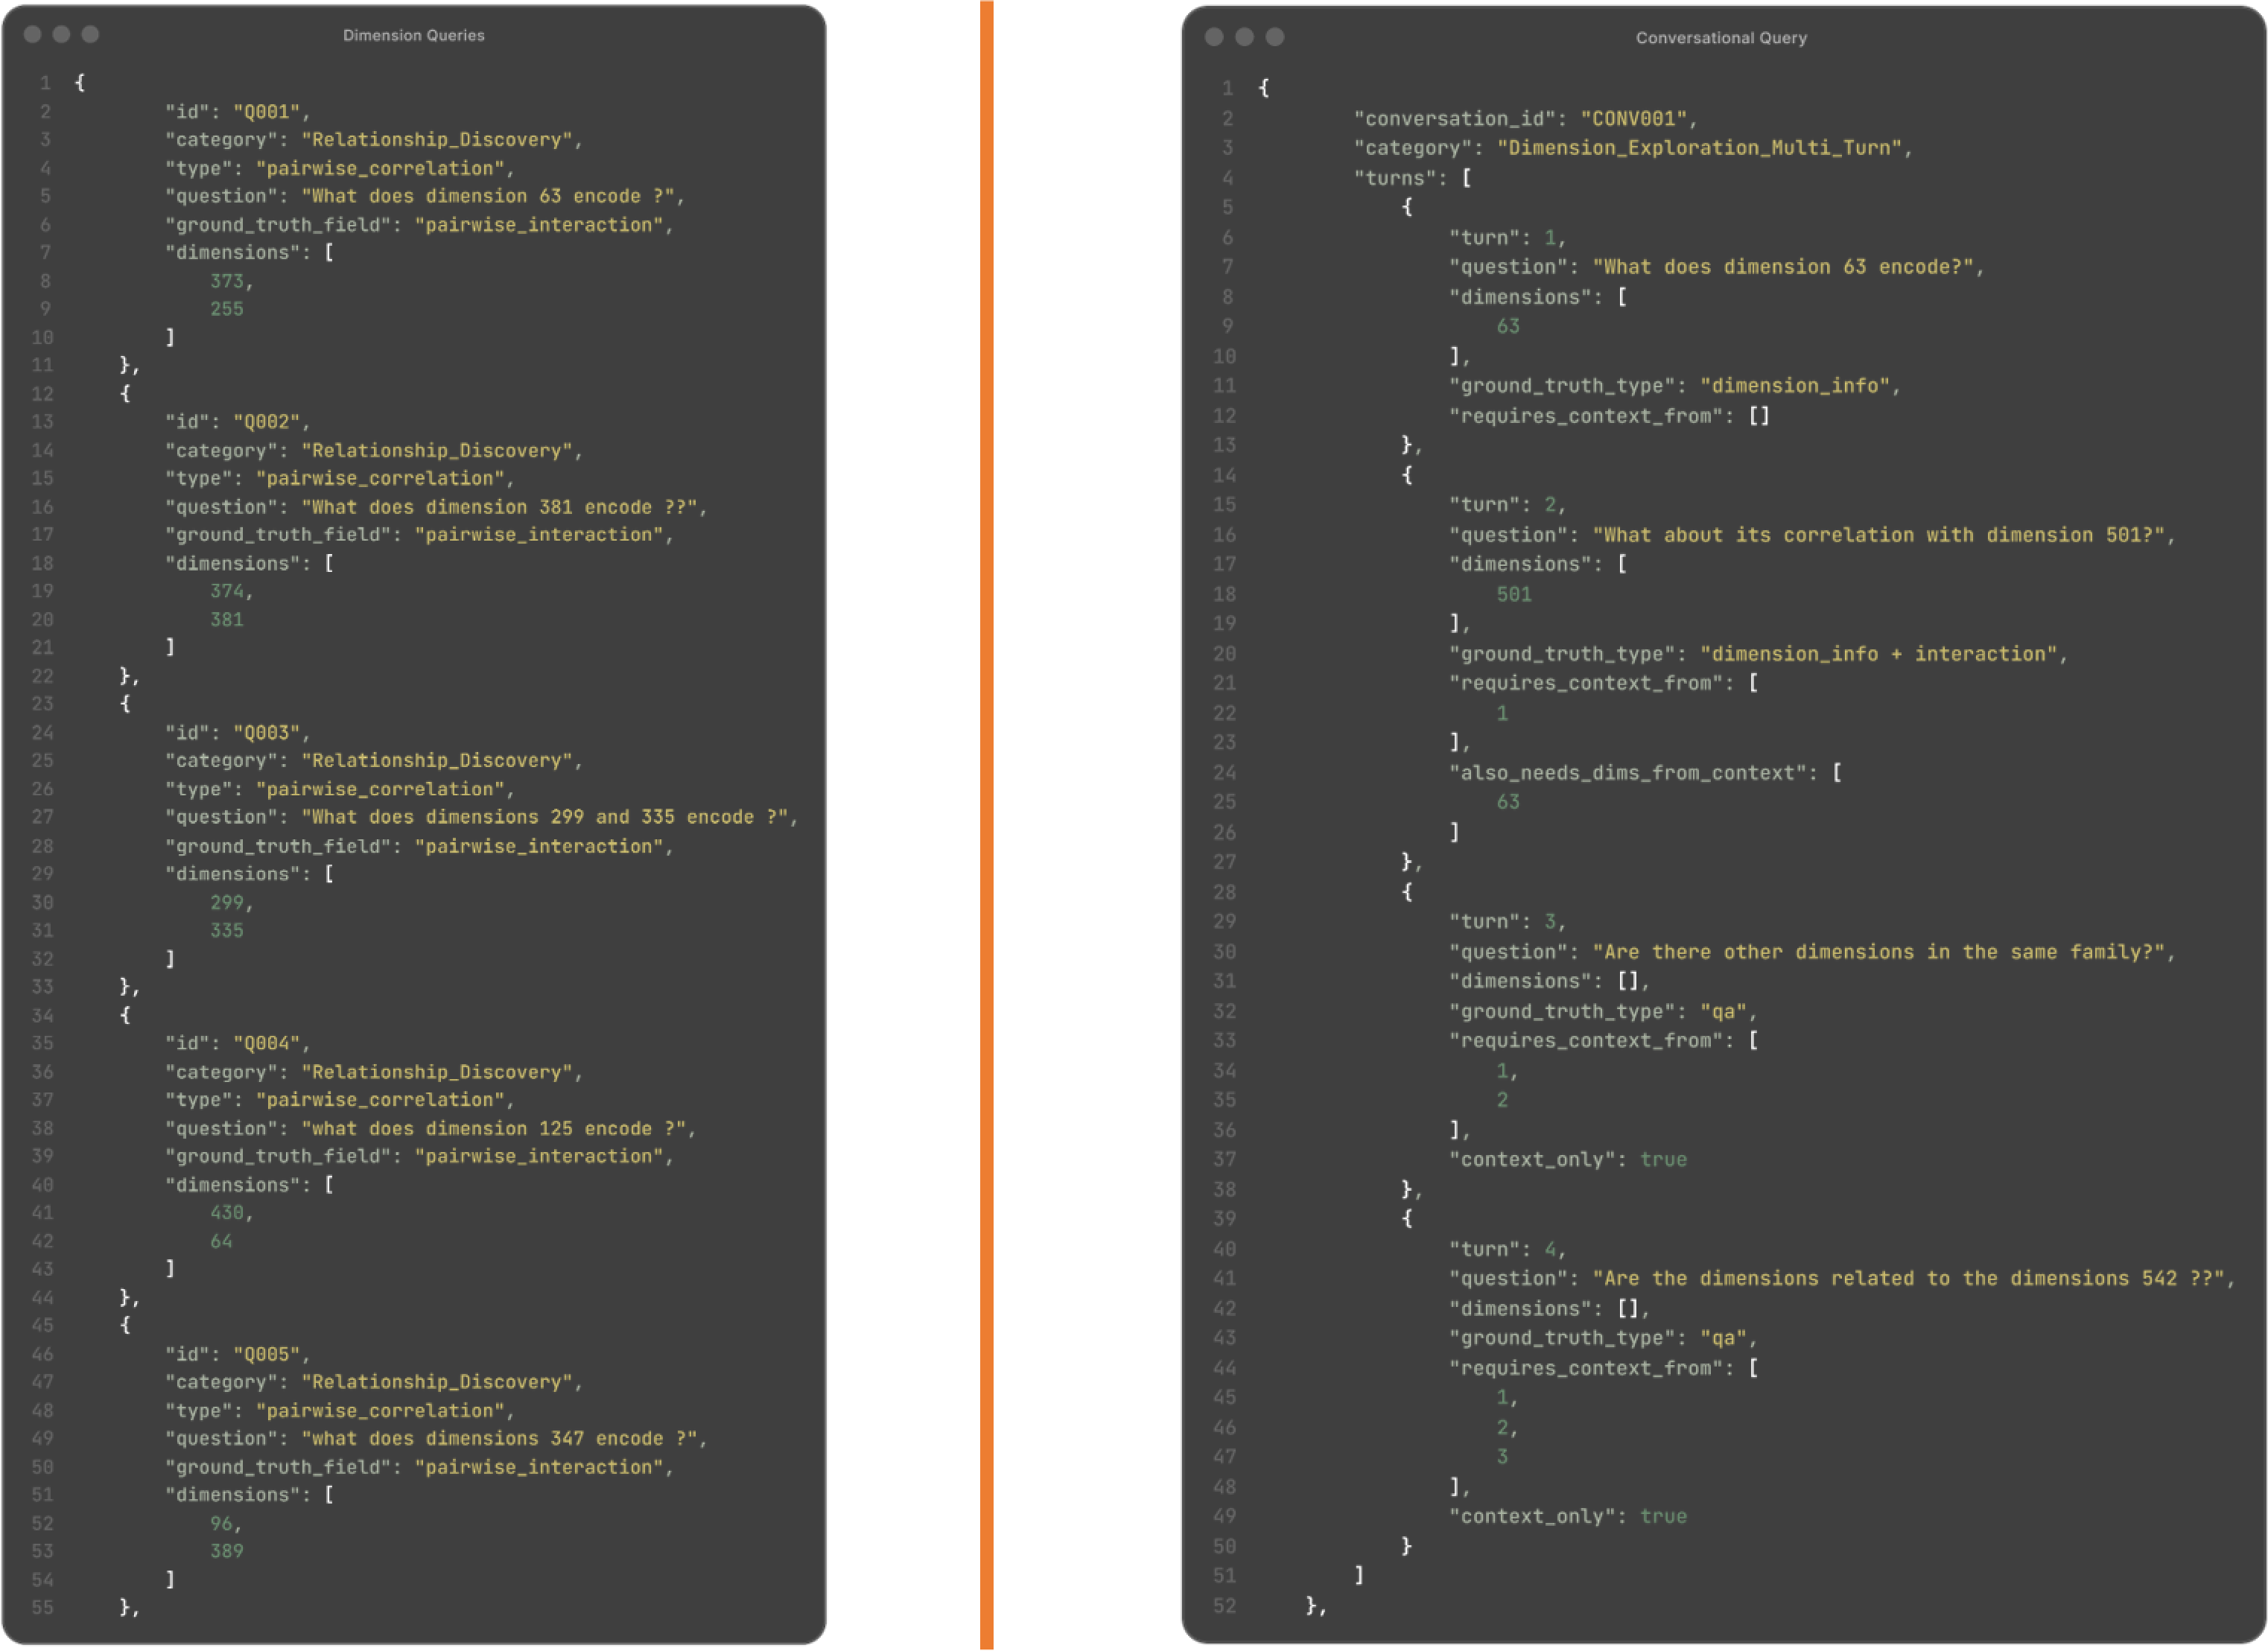Click the "id": "Q003" line
Image resolution: width=2268 pixels, height=1651 pixels.
(x=237, y=733)
